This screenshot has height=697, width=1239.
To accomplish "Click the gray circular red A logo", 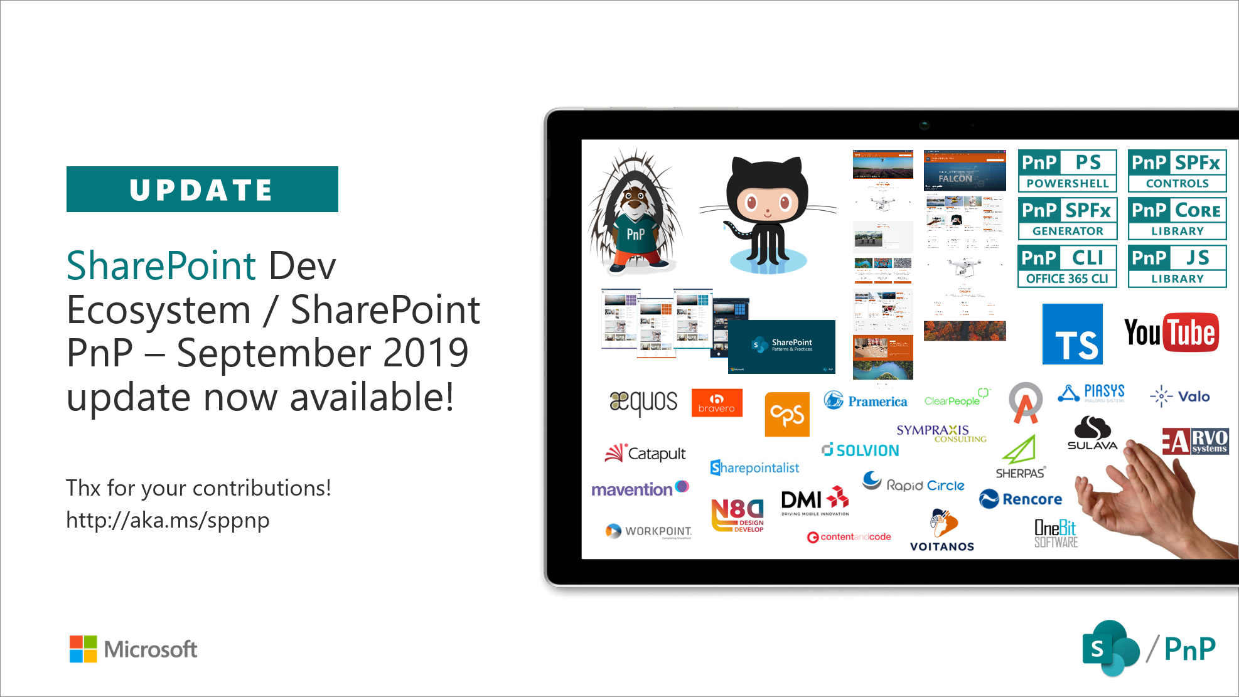I will [1026, 402].
